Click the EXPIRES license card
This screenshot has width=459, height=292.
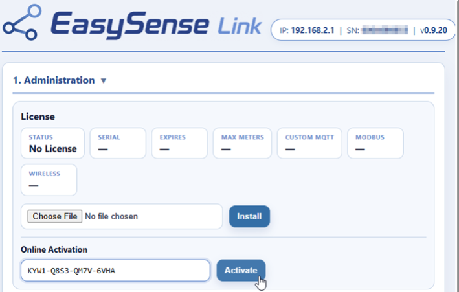point(179,143)
